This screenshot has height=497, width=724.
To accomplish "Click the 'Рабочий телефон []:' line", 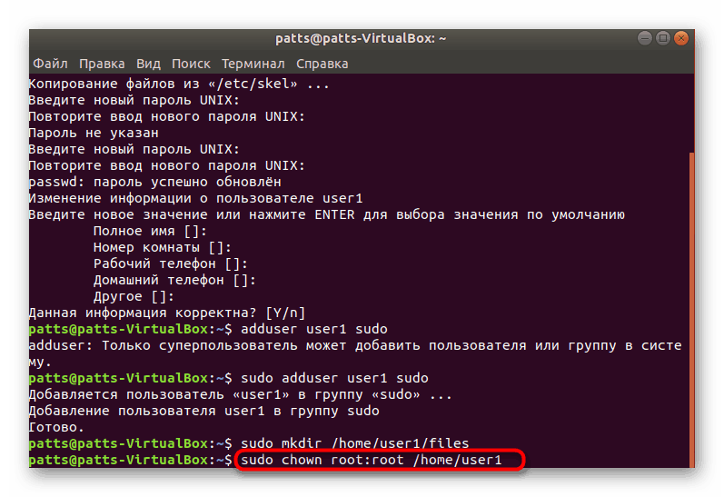I will coord(171,263).
